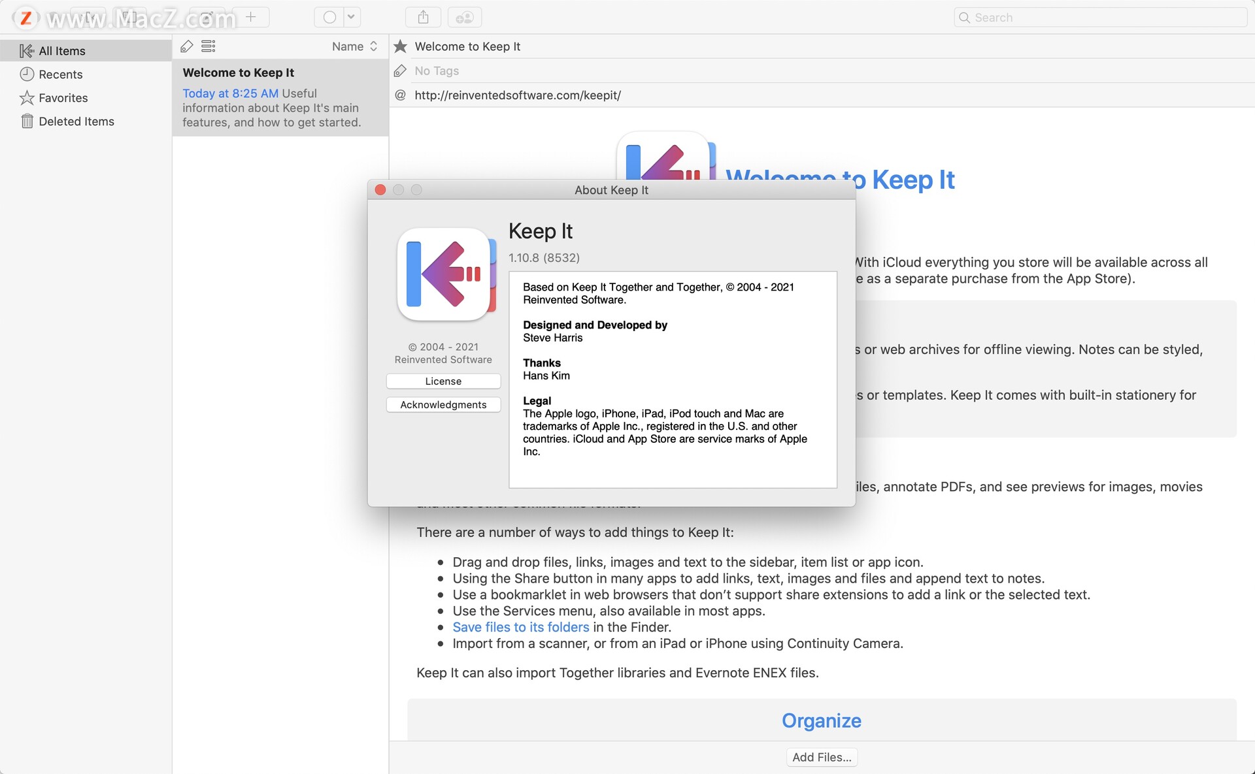Click the All Items sidebar icon

tap(27, 51)
